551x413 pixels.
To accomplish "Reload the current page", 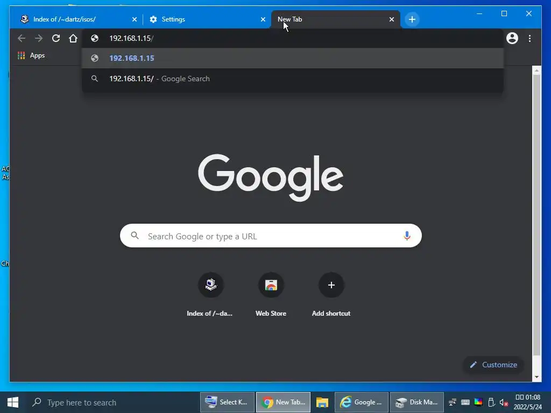I will [x=56, y=38].
